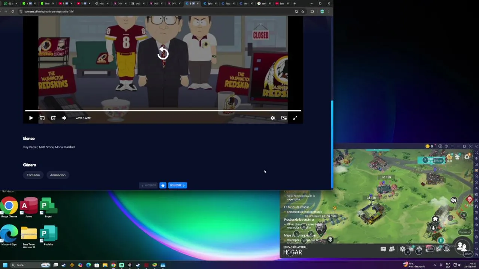Viewport: 479px width, 269px height.
Task: Click the red skull marker on map
Action: coord(470,200)
